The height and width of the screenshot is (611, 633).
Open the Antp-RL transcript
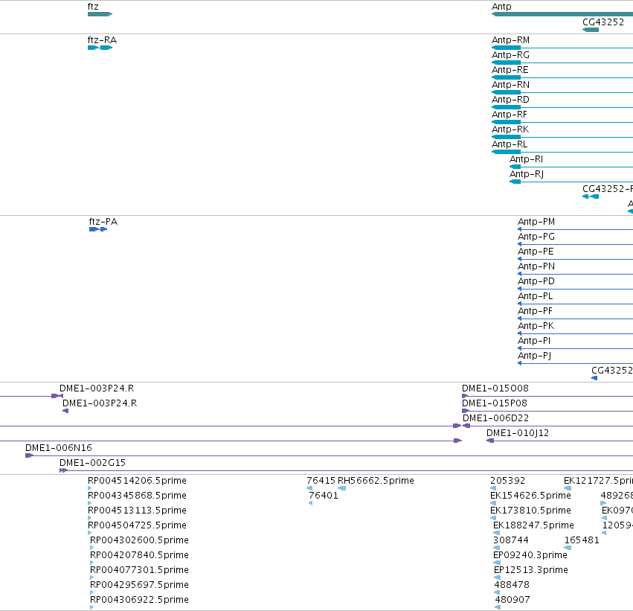[510, 144]
